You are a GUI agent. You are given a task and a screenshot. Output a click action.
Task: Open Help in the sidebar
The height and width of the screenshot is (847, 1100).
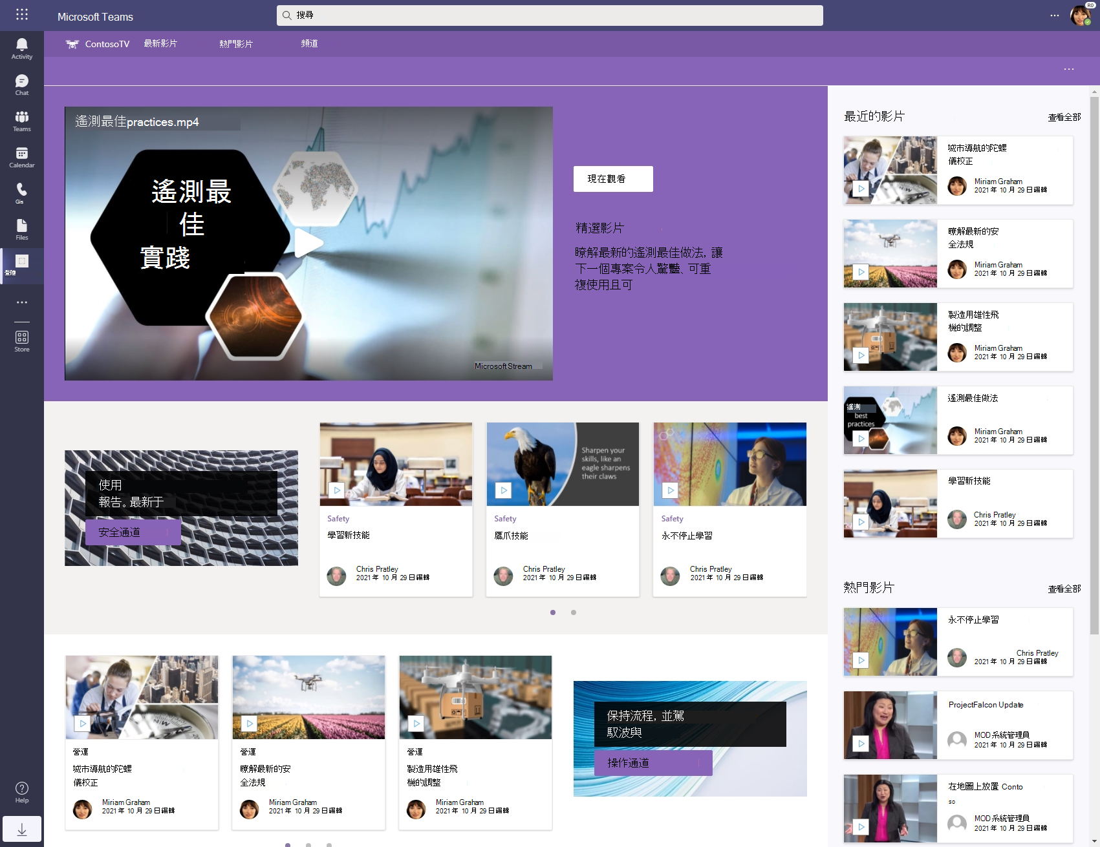click(21, 792)
